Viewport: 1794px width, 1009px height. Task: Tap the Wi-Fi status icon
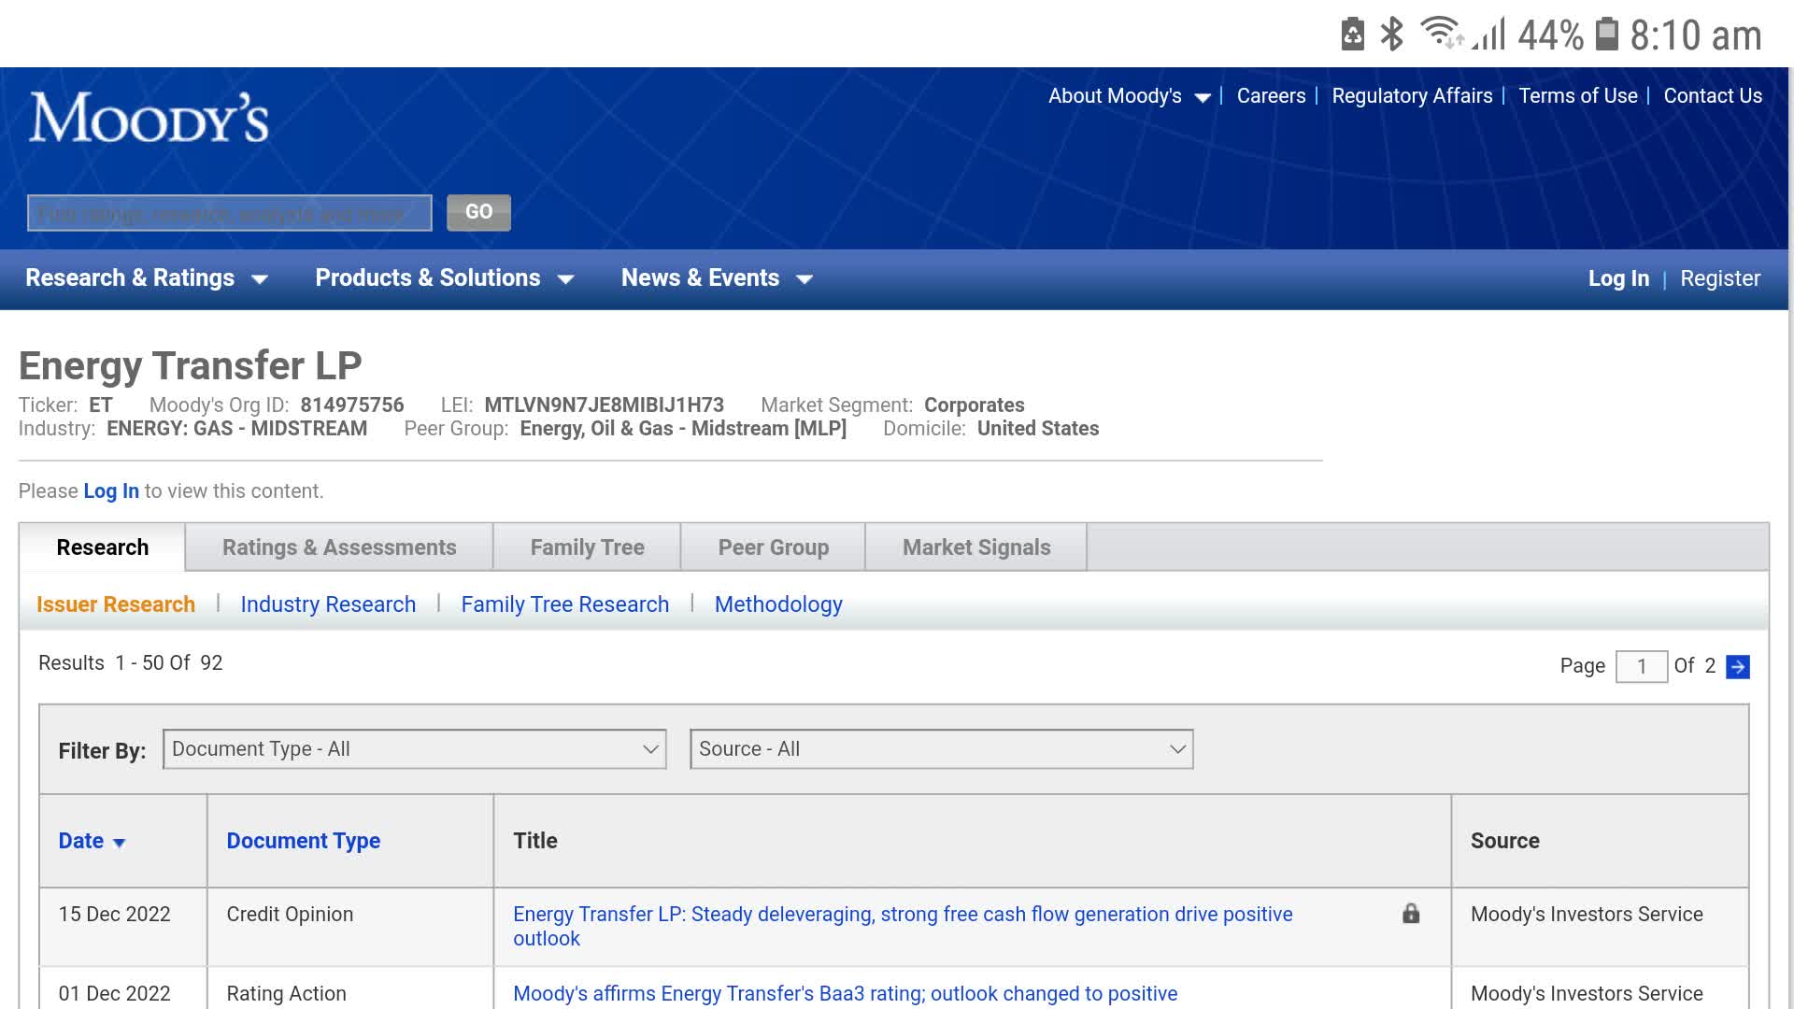(x=1441, y=33)
